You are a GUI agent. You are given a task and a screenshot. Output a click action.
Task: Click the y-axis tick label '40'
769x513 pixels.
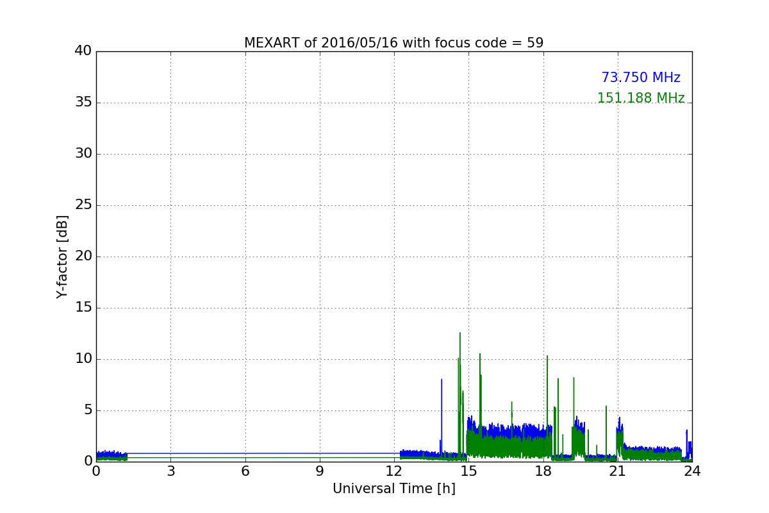83,51
